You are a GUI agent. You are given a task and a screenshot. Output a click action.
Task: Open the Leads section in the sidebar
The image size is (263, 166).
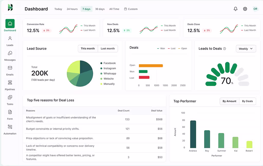coord(10,41)
